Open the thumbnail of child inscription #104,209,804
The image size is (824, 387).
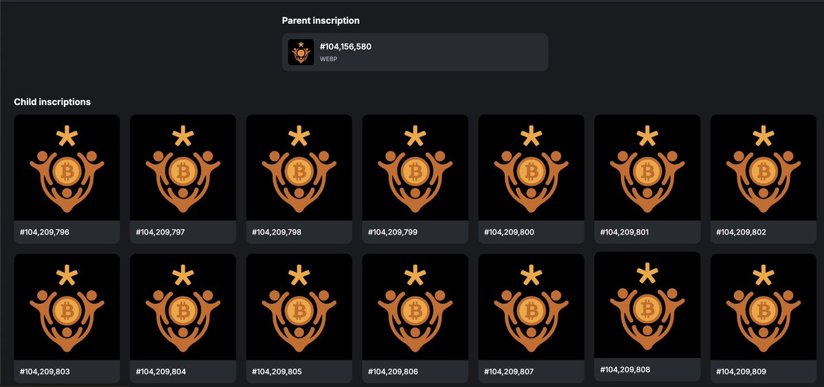183,307
